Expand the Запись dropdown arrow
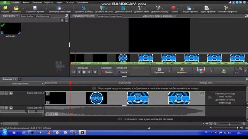The height and width of the screenshot is (139, 248). [177, 9]
